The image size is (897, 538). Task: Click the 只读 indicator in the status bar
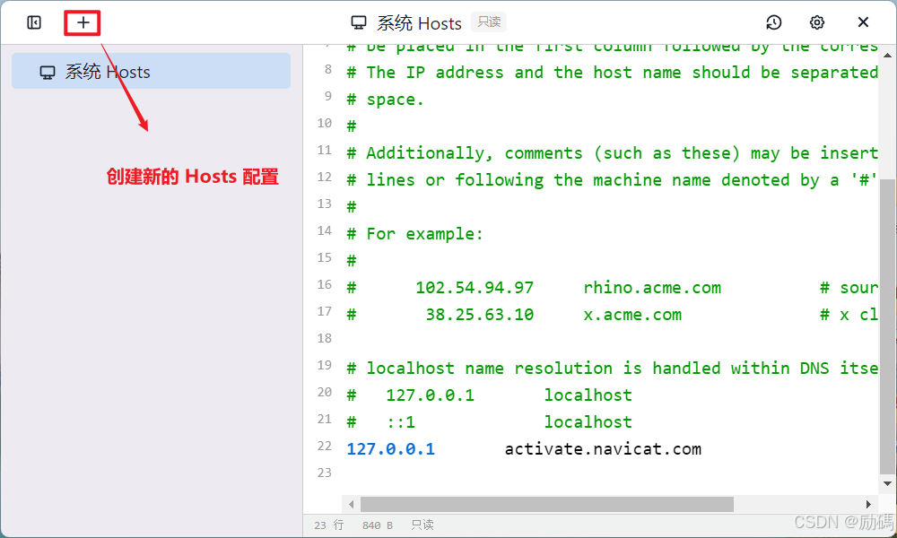point(422,525)
